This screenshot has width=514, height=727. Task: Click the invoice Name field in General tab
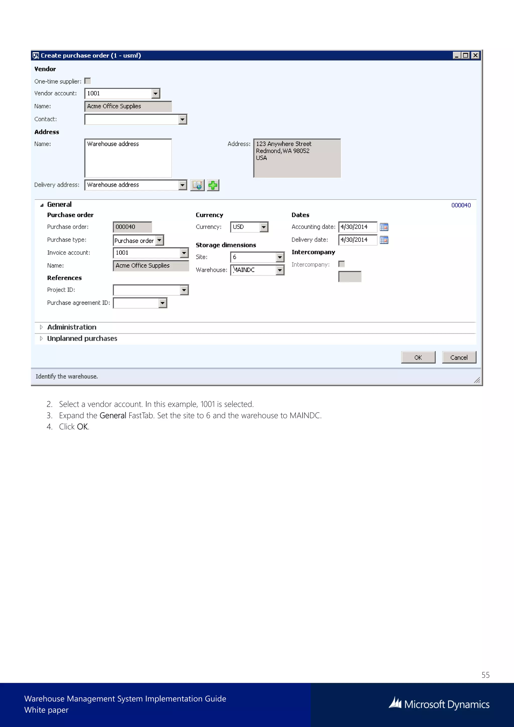pyautogui.click(x=151, y=266)
